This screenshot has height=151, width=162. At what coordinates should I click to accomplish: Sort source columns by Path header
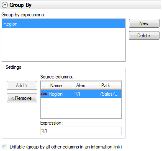(x=110, y=86)
